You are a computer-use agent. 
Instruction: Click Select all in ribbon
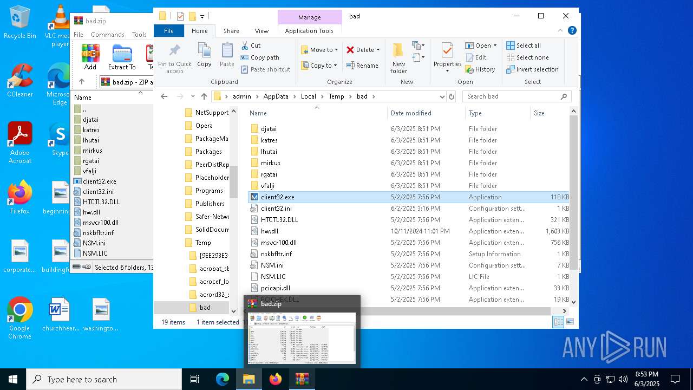point(524,45)
